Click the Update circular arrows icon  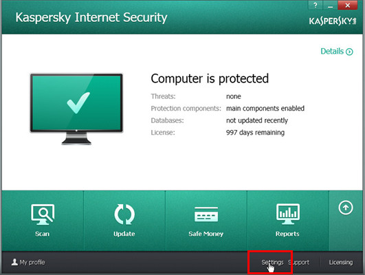[124, 214]
